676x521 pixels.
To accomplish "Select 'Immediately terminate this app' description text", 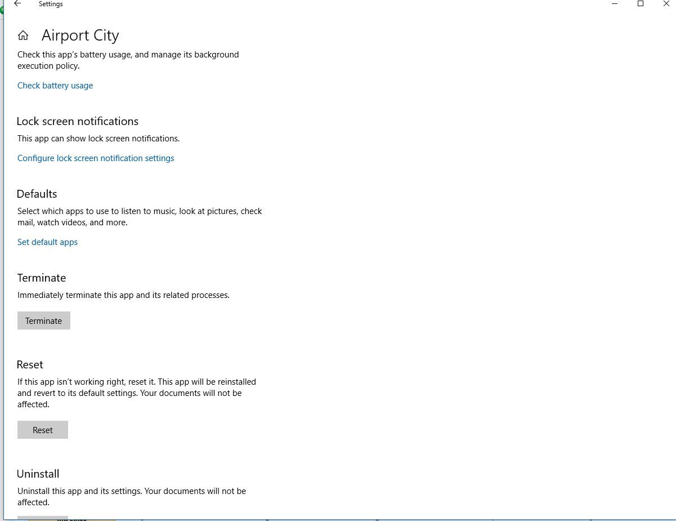I will (123, 295).
